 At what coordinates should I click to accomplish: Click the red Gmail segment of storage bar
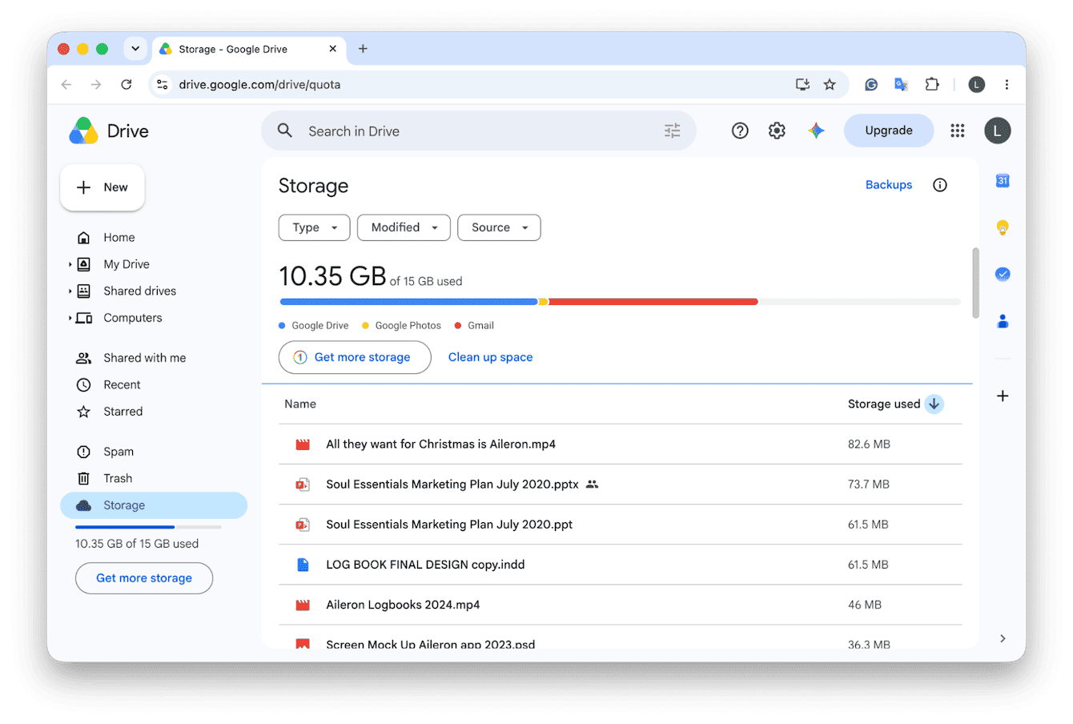pyautogui.click(x=653, y=302)
